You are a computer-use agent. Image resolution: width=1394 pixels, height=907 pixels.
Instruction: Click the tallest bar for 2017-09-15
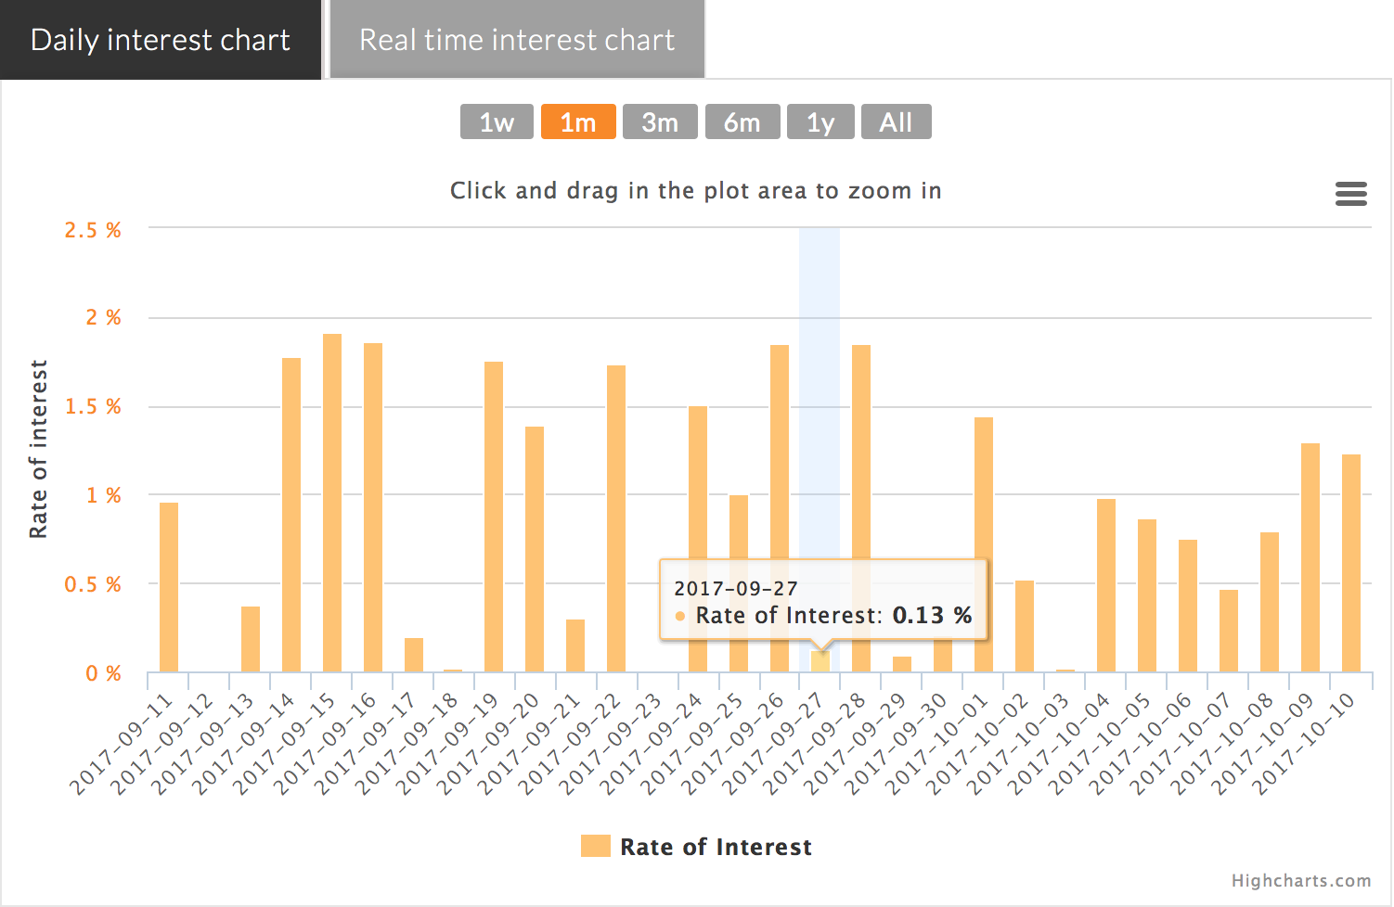[332, 503]
